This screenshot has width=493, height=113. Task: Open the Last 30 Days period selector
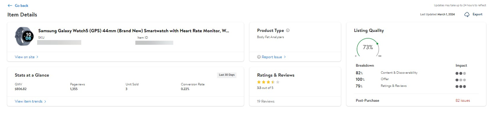(227, 75)
